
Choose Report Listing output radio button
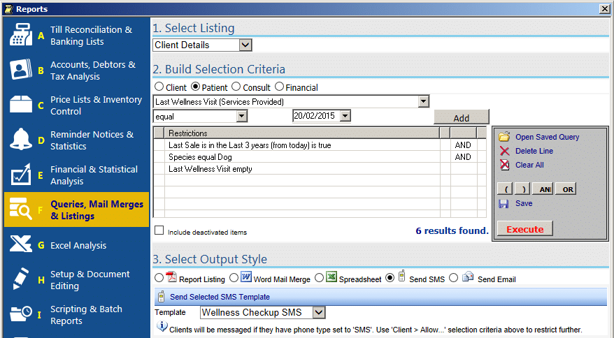click(159, 278)
